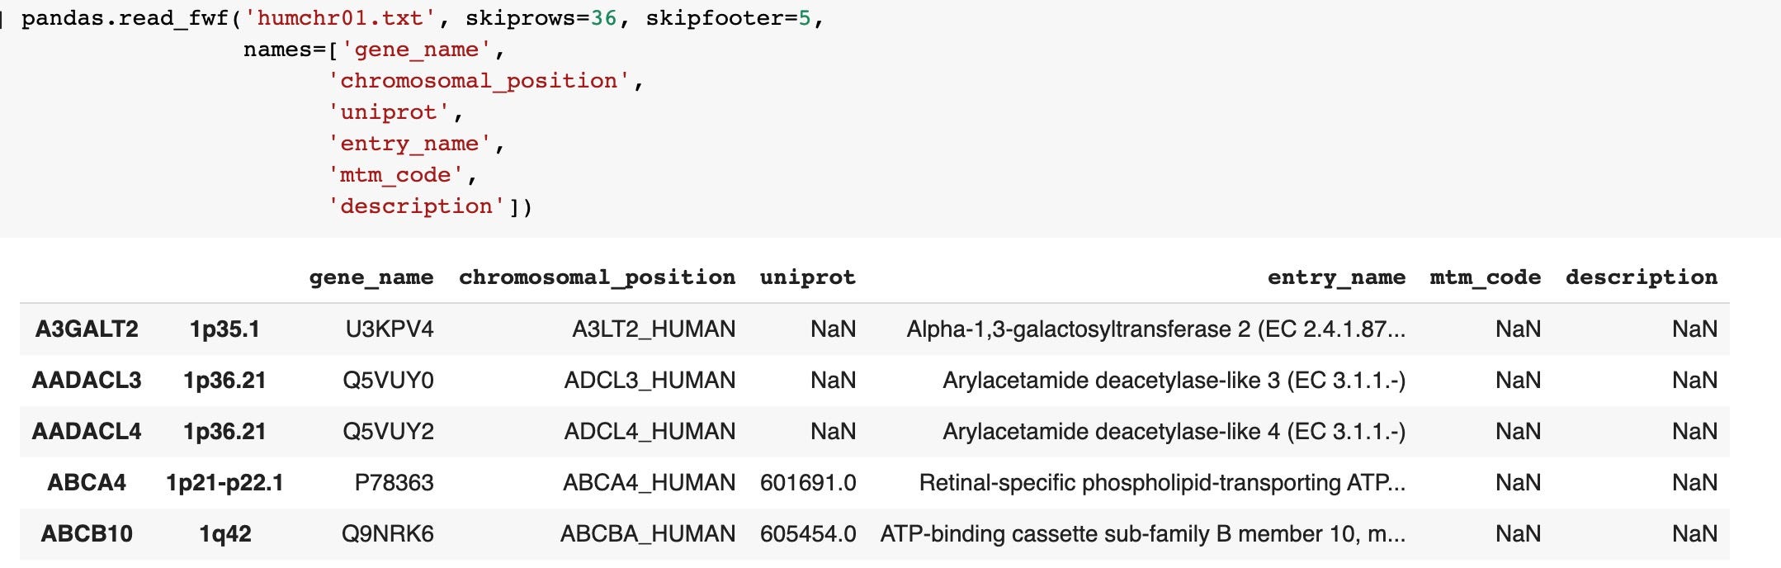
Task: Click the U3KPV4 table cell
Action: pos(390,329)
